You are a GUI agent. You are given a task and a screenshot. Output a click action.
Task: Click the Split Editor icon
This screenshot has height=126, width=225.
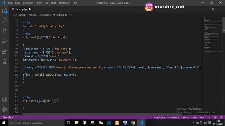(214, 9)
